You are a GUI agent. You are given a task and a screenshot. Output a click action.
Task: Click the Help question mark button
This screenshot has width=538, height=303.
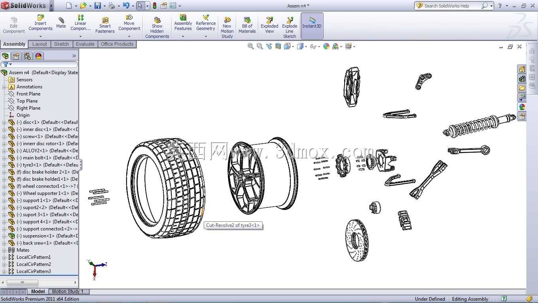click(500, 6)
